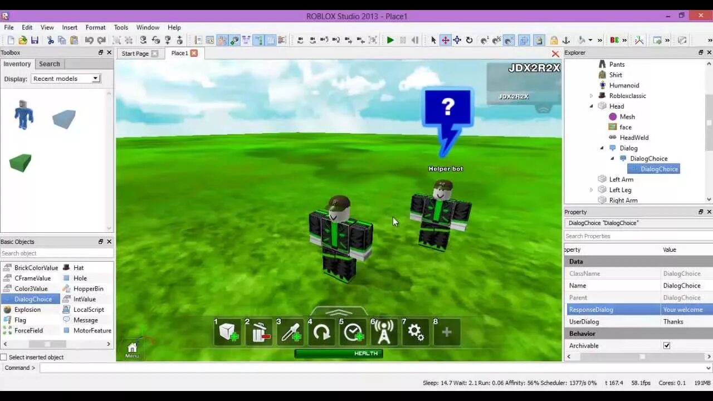Open the Format menu
Screen dimensions: 713x401
coord(95,27)
